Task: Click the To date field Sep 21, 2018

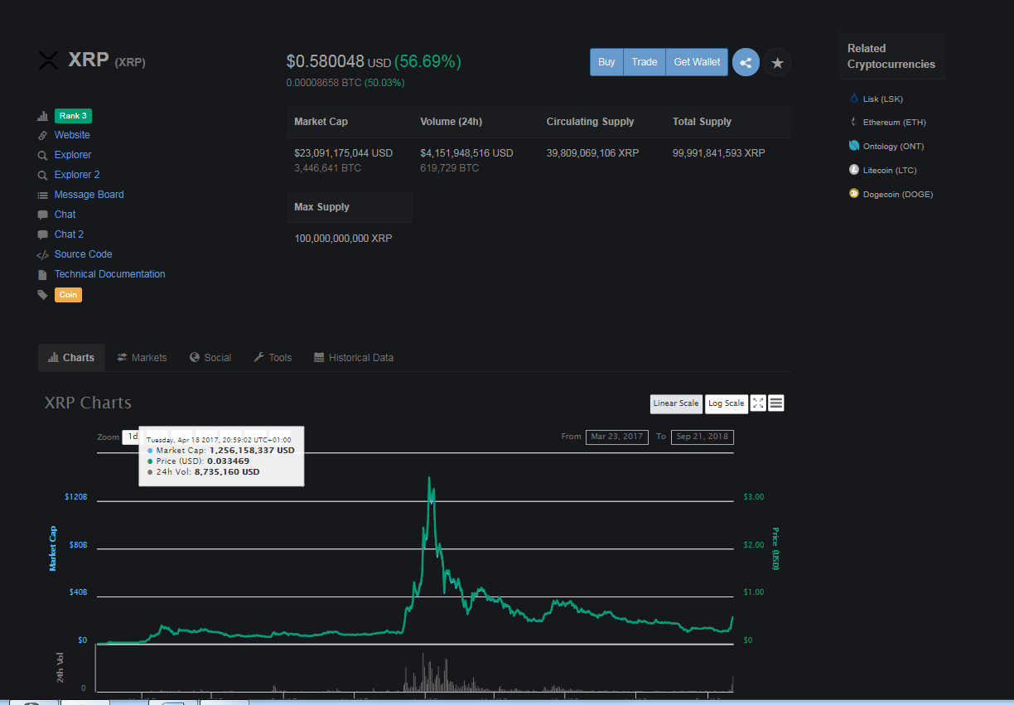Action: 702,437
